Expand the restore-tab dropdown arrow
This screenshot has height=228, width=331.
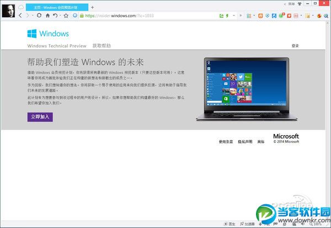60,15
